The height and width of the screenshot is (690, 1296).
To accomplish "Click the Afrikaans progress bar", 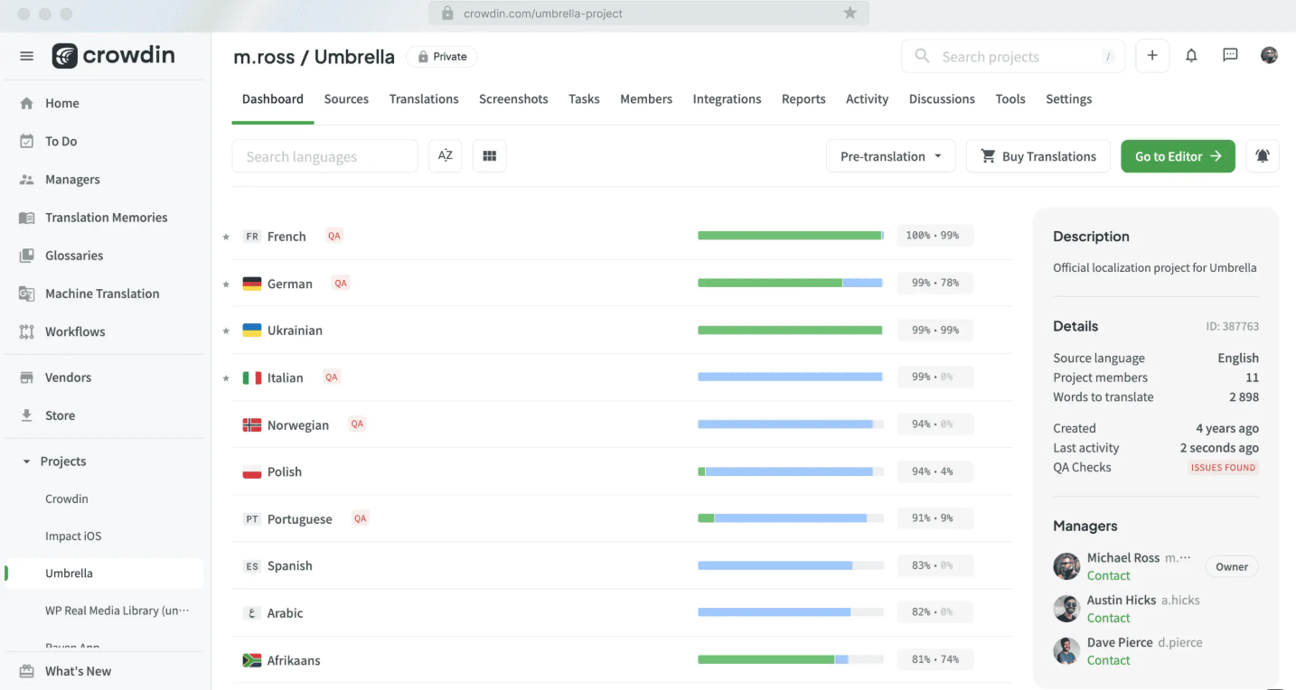I will [790, 660].
